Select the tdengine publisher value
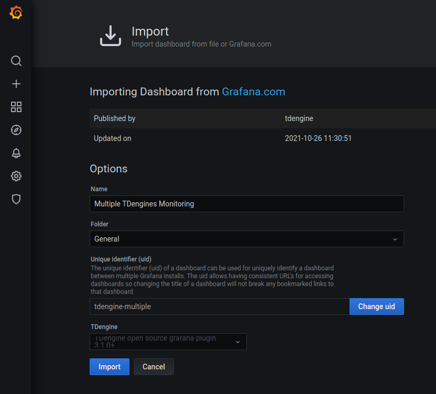Viewport: 436px width, 394px height. (x=299, y=118)
